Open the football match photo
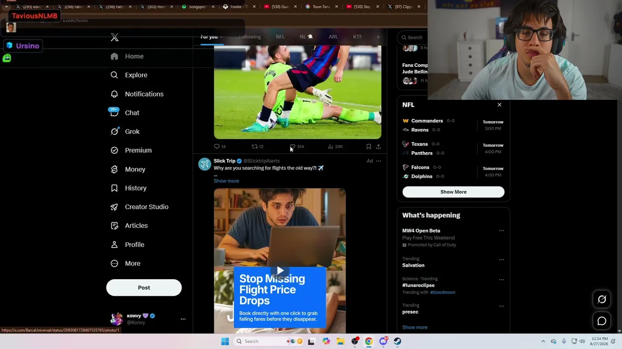The width and height of the screenshot is (622, 349). pyautogui.click(x=298, y=92)
